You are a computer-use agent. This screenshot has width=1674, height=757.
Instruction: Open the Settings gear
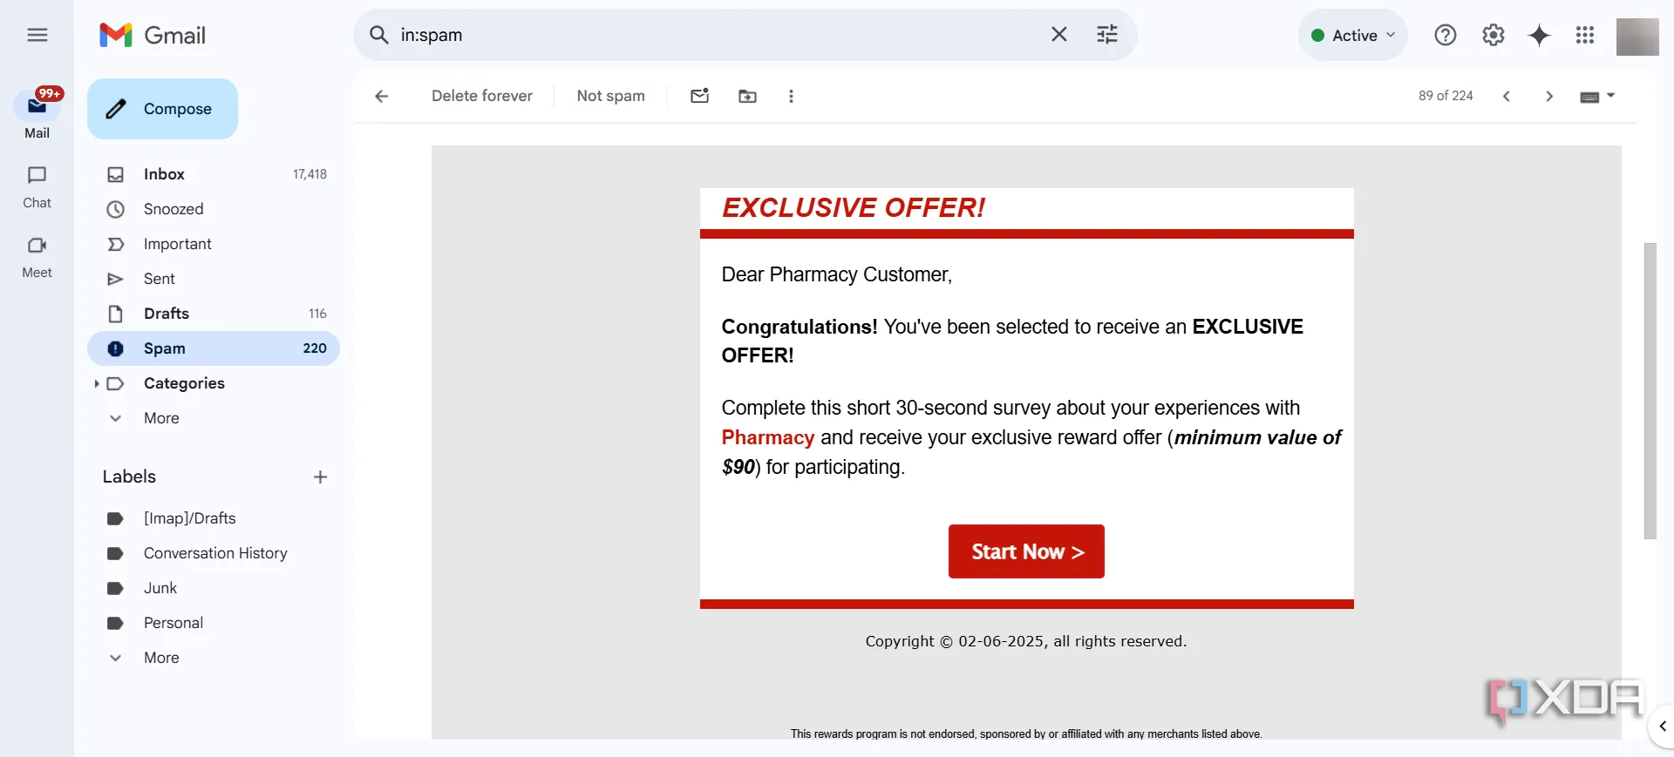1493,35
